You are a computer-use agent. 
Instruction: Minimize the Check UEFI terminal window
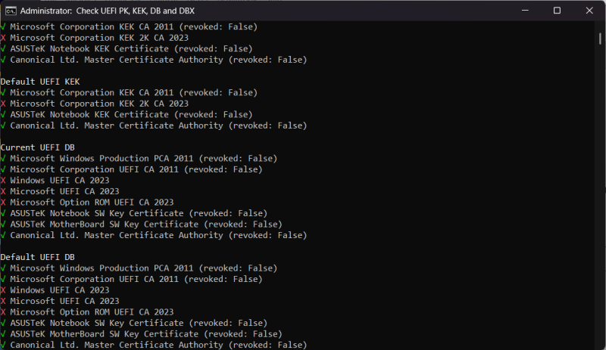click(520, 11)
